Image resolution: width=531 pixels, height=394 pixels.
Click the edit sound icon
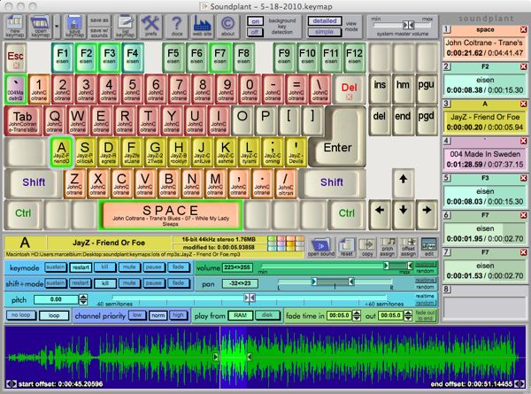coord(429,247)
